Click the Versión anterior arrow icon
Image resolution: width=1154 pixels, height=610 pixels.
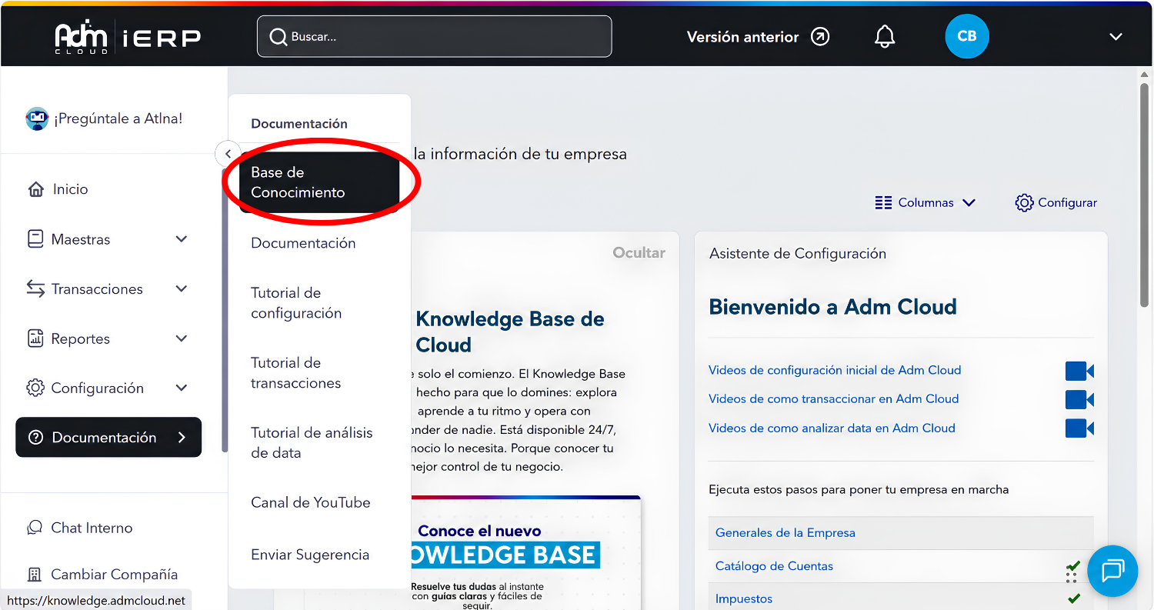(821, 36)
